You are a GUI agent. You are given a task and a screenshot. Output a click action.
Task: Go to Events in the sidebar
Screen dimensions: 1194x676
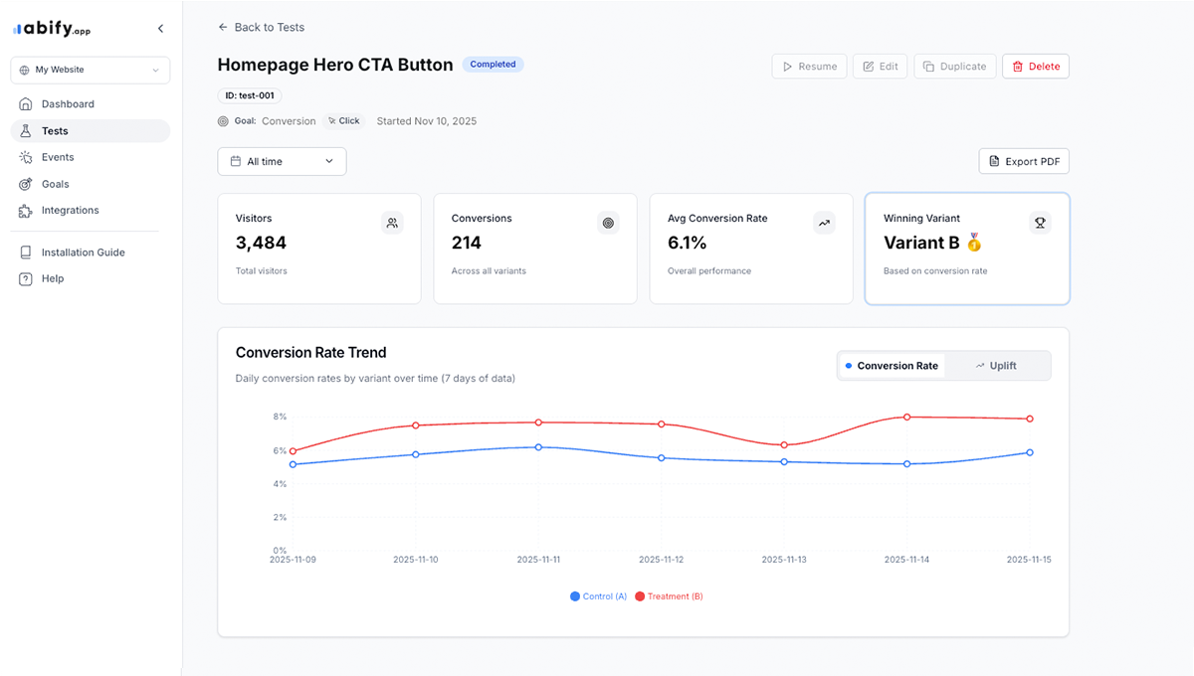pyautogui.click(x=91, y=157)
